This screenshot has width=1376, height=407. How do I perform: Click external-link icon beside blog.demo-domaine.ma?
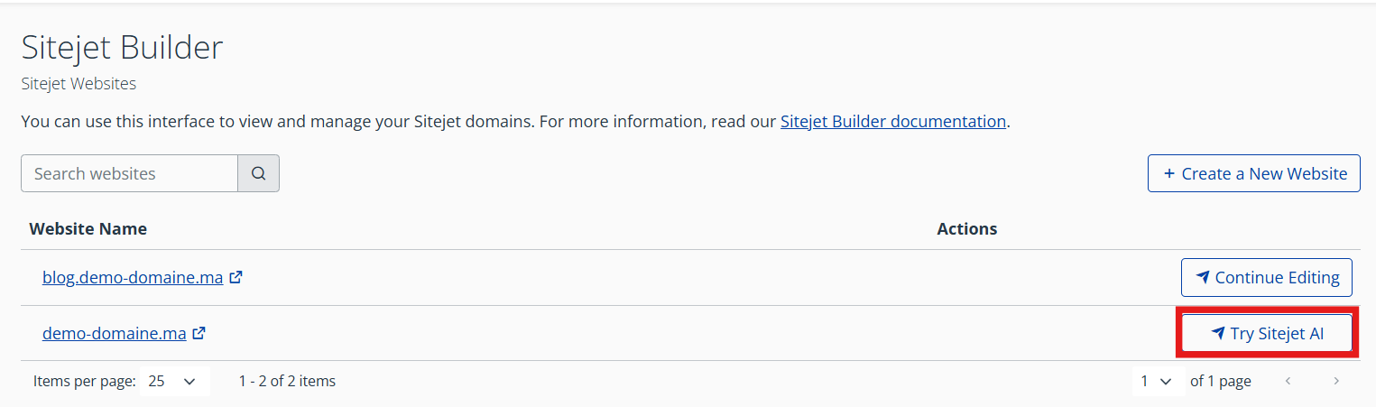tap(235, 278)
